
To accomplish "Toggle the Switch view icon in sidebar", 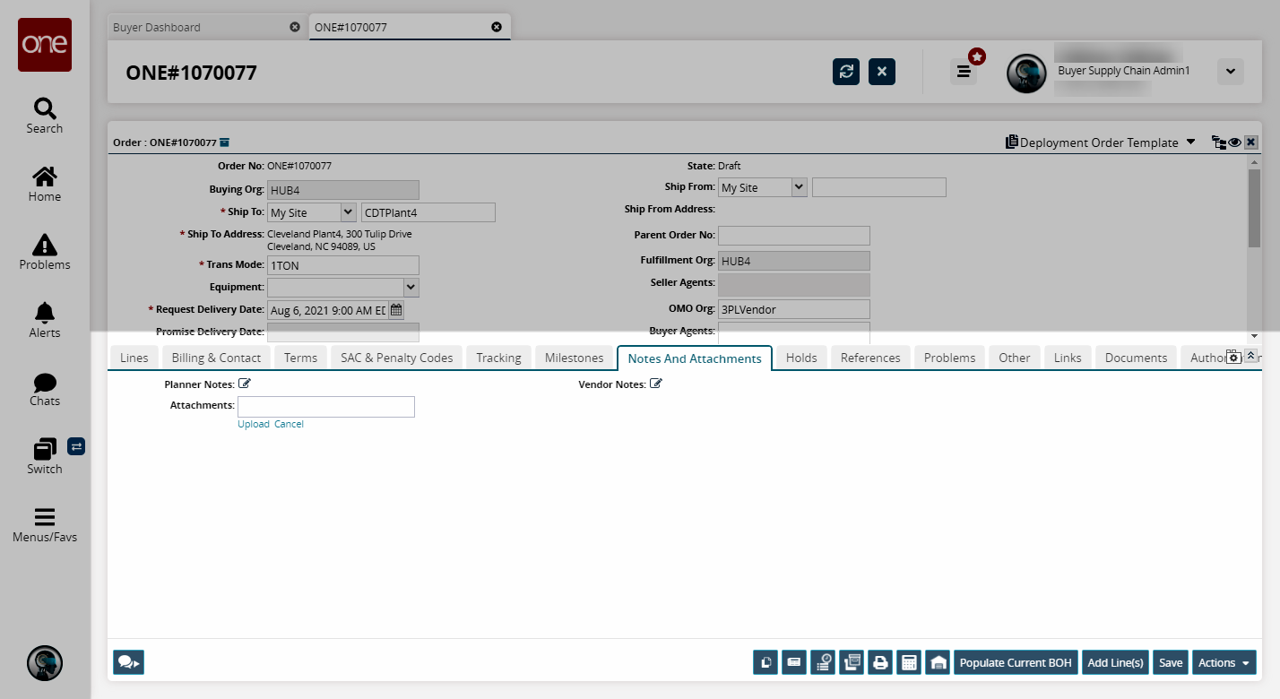I will tap(76, 445).
